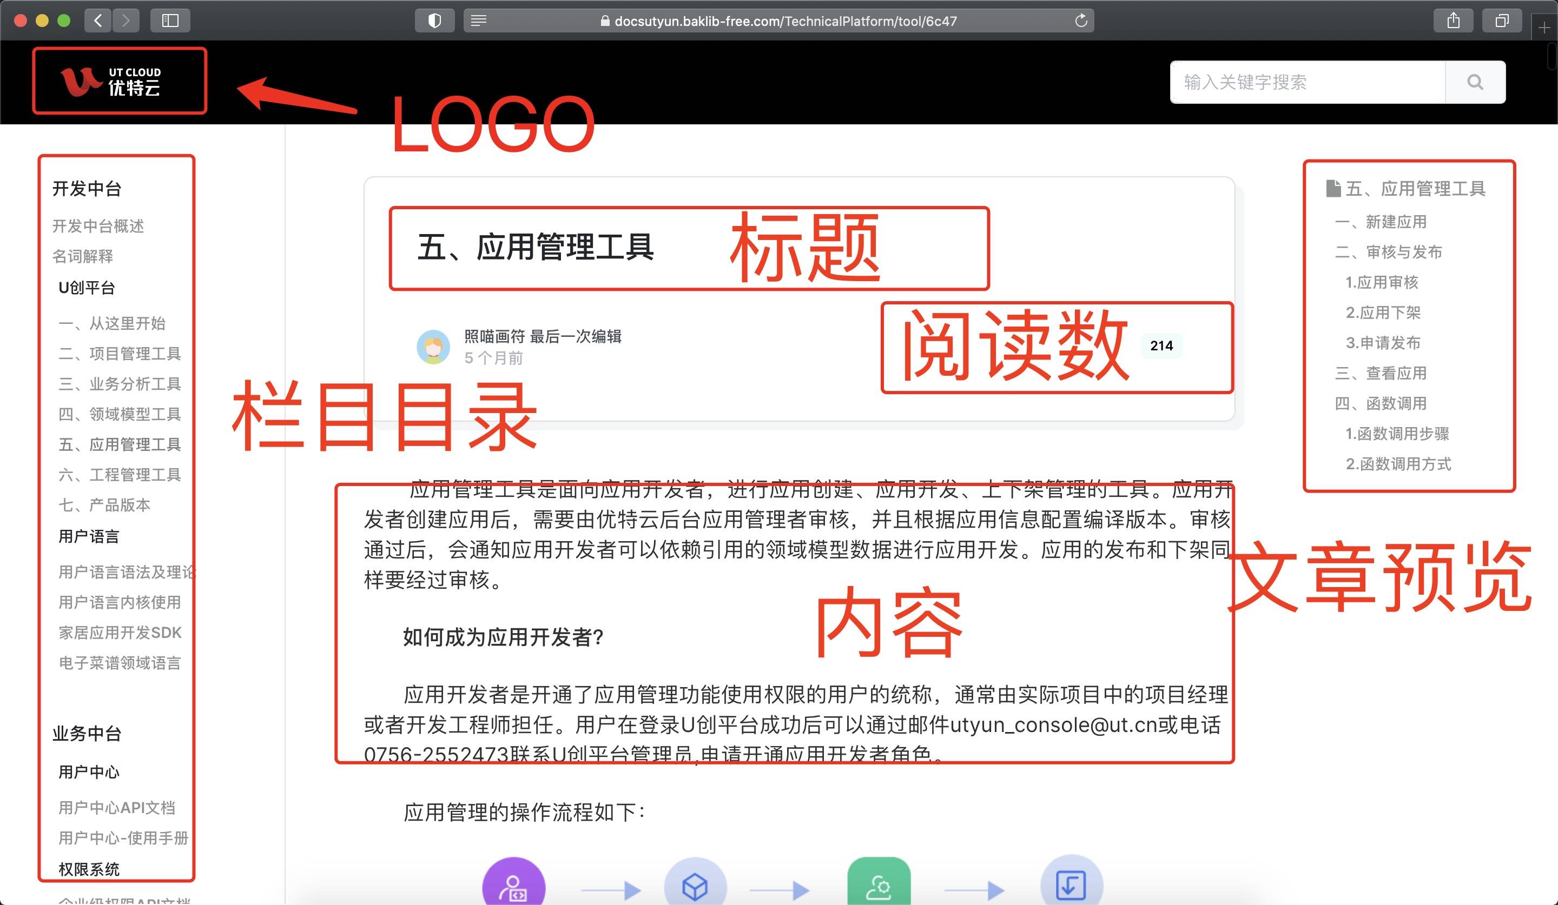Image resolution: width=1558 pixels, height=905 pixels.
Task: Reload the page with refresh icon
Action: (1081, 21)
